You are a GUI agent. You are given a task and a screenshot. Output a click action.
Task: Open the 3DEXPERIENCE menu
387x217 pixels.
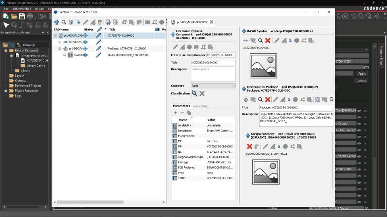coord(22,8)
